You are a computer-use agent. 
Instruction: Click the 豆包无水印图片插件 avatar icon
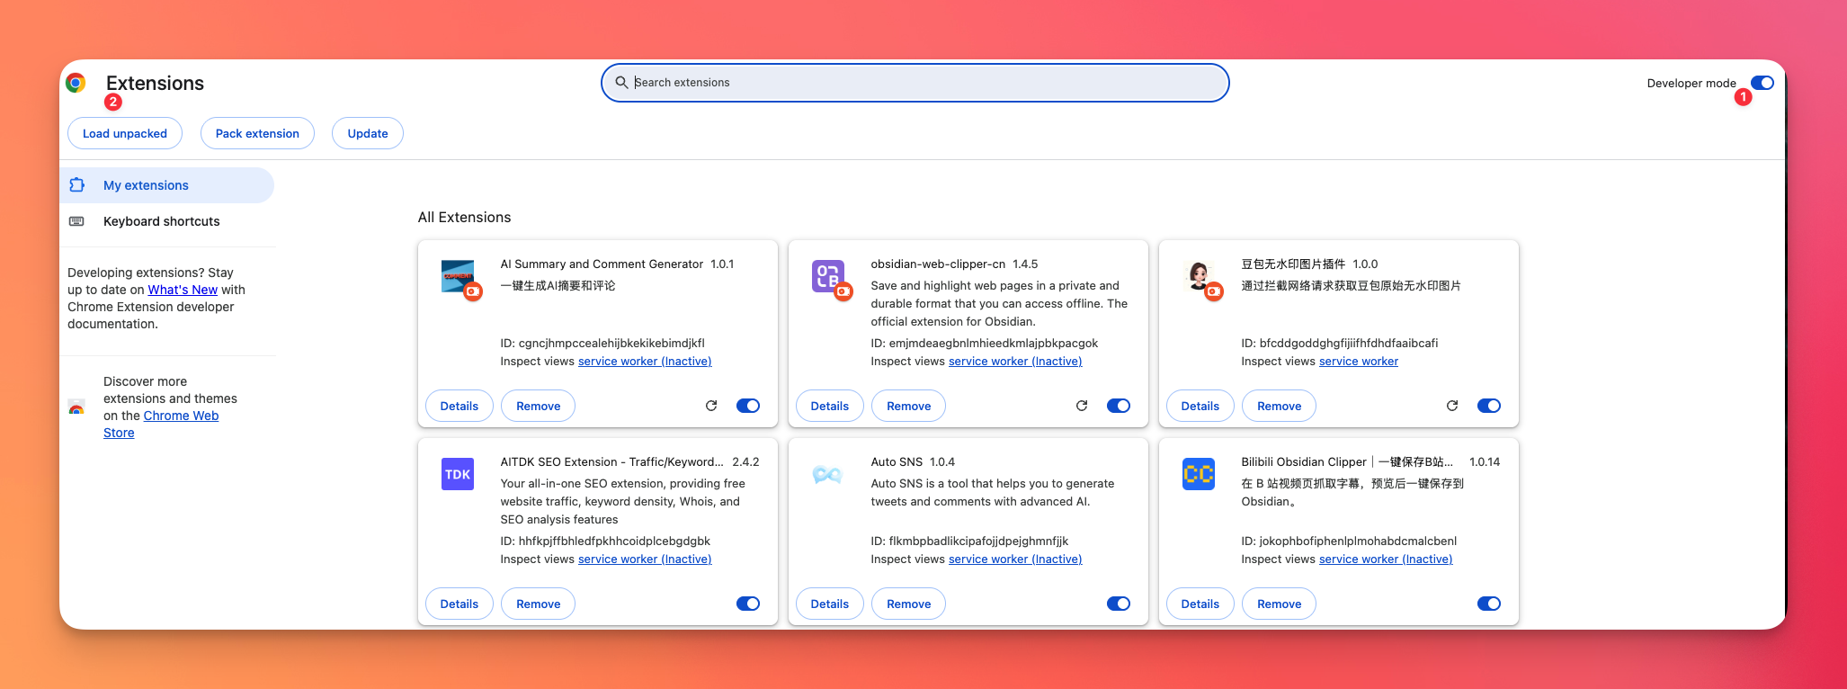[1199, 276]
